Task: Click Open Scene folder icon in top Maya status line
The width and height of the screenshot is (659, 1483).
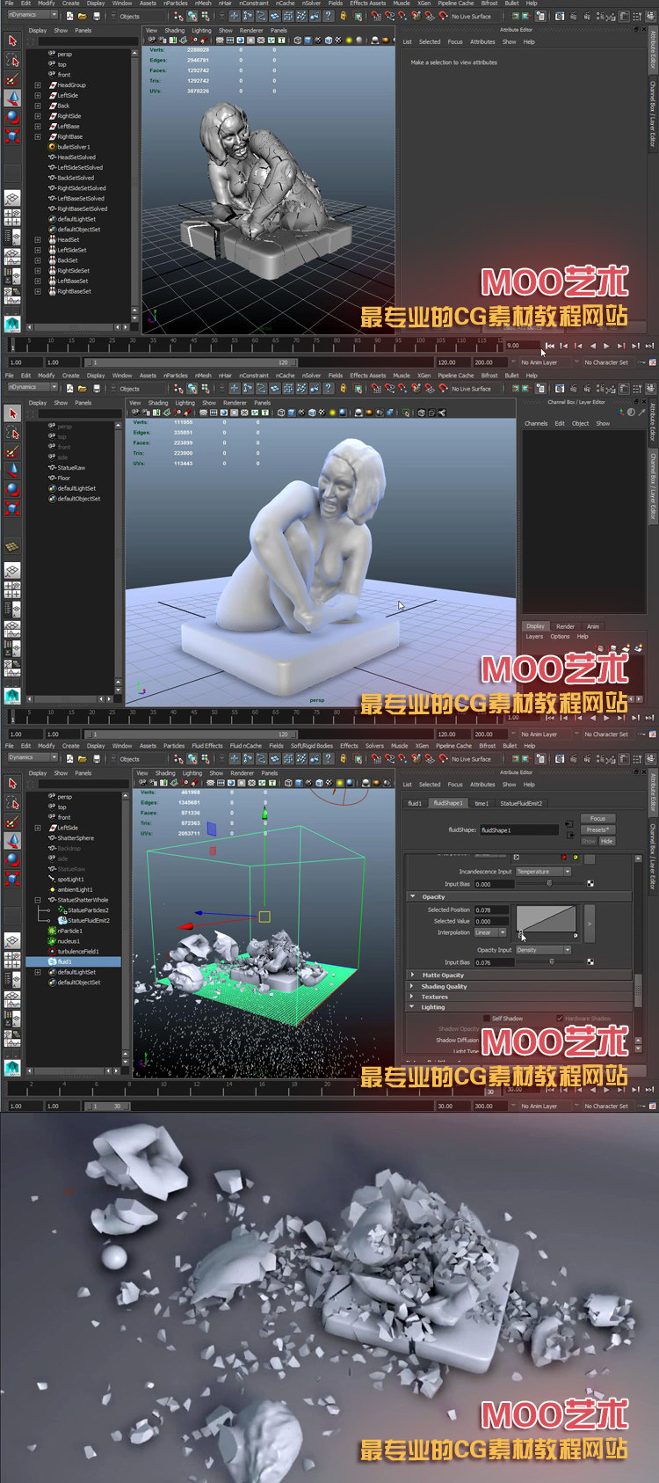Action: pyautogui.click(x=83, y=16)
